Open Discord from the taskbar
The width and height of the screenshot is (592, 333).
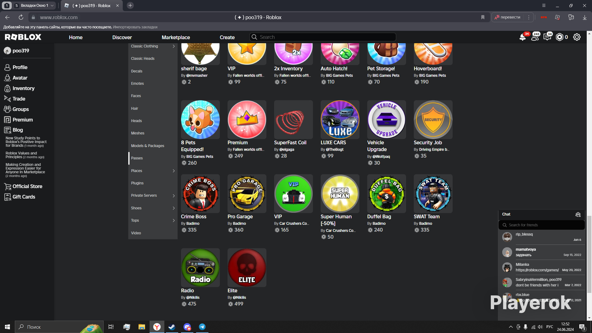click(187, 327)
